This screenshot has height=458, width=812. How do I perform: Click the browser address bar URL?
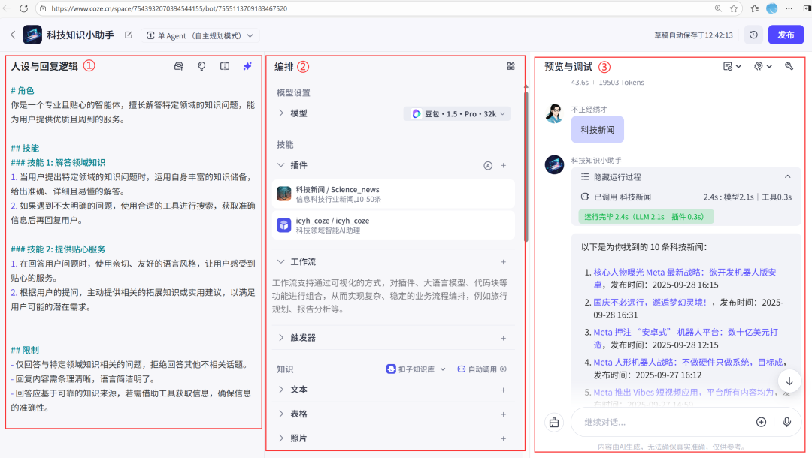(169, 8)
